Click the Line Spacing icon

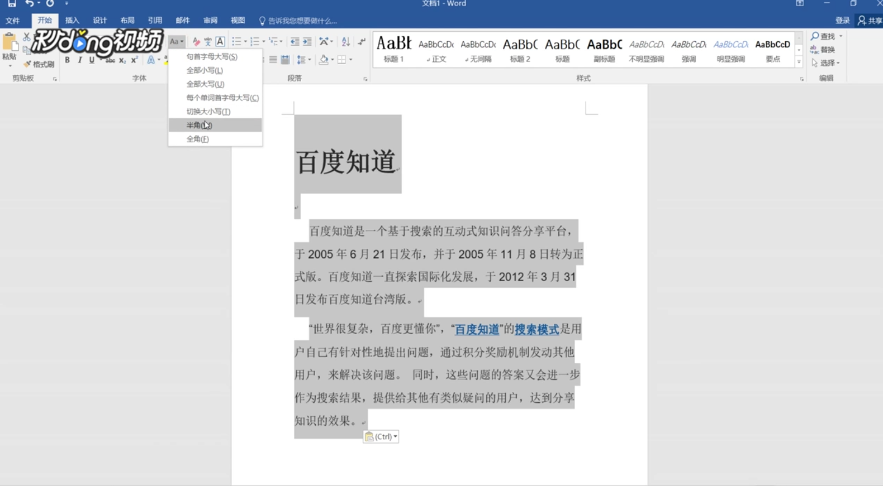pos(301,60)
